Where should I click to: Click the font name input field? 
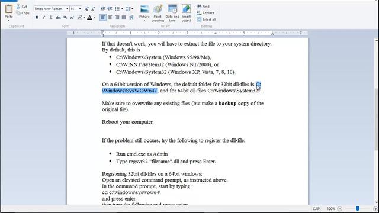coord(50,9)
